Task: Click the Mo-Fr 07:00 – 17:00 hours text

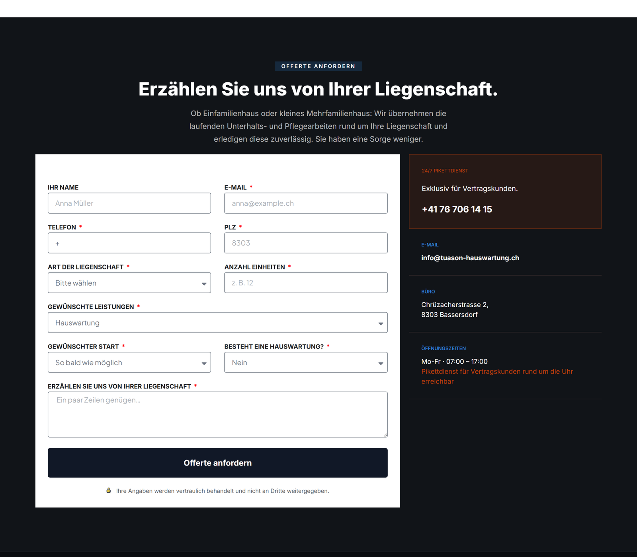Action: click(x=454, y=362)
